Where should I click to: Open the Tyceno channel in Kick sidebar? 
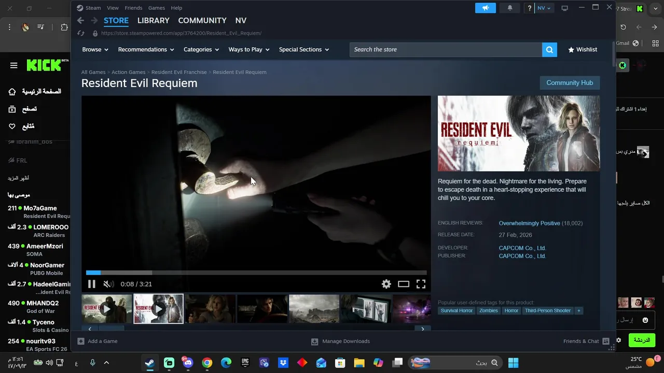click(39, 326)
